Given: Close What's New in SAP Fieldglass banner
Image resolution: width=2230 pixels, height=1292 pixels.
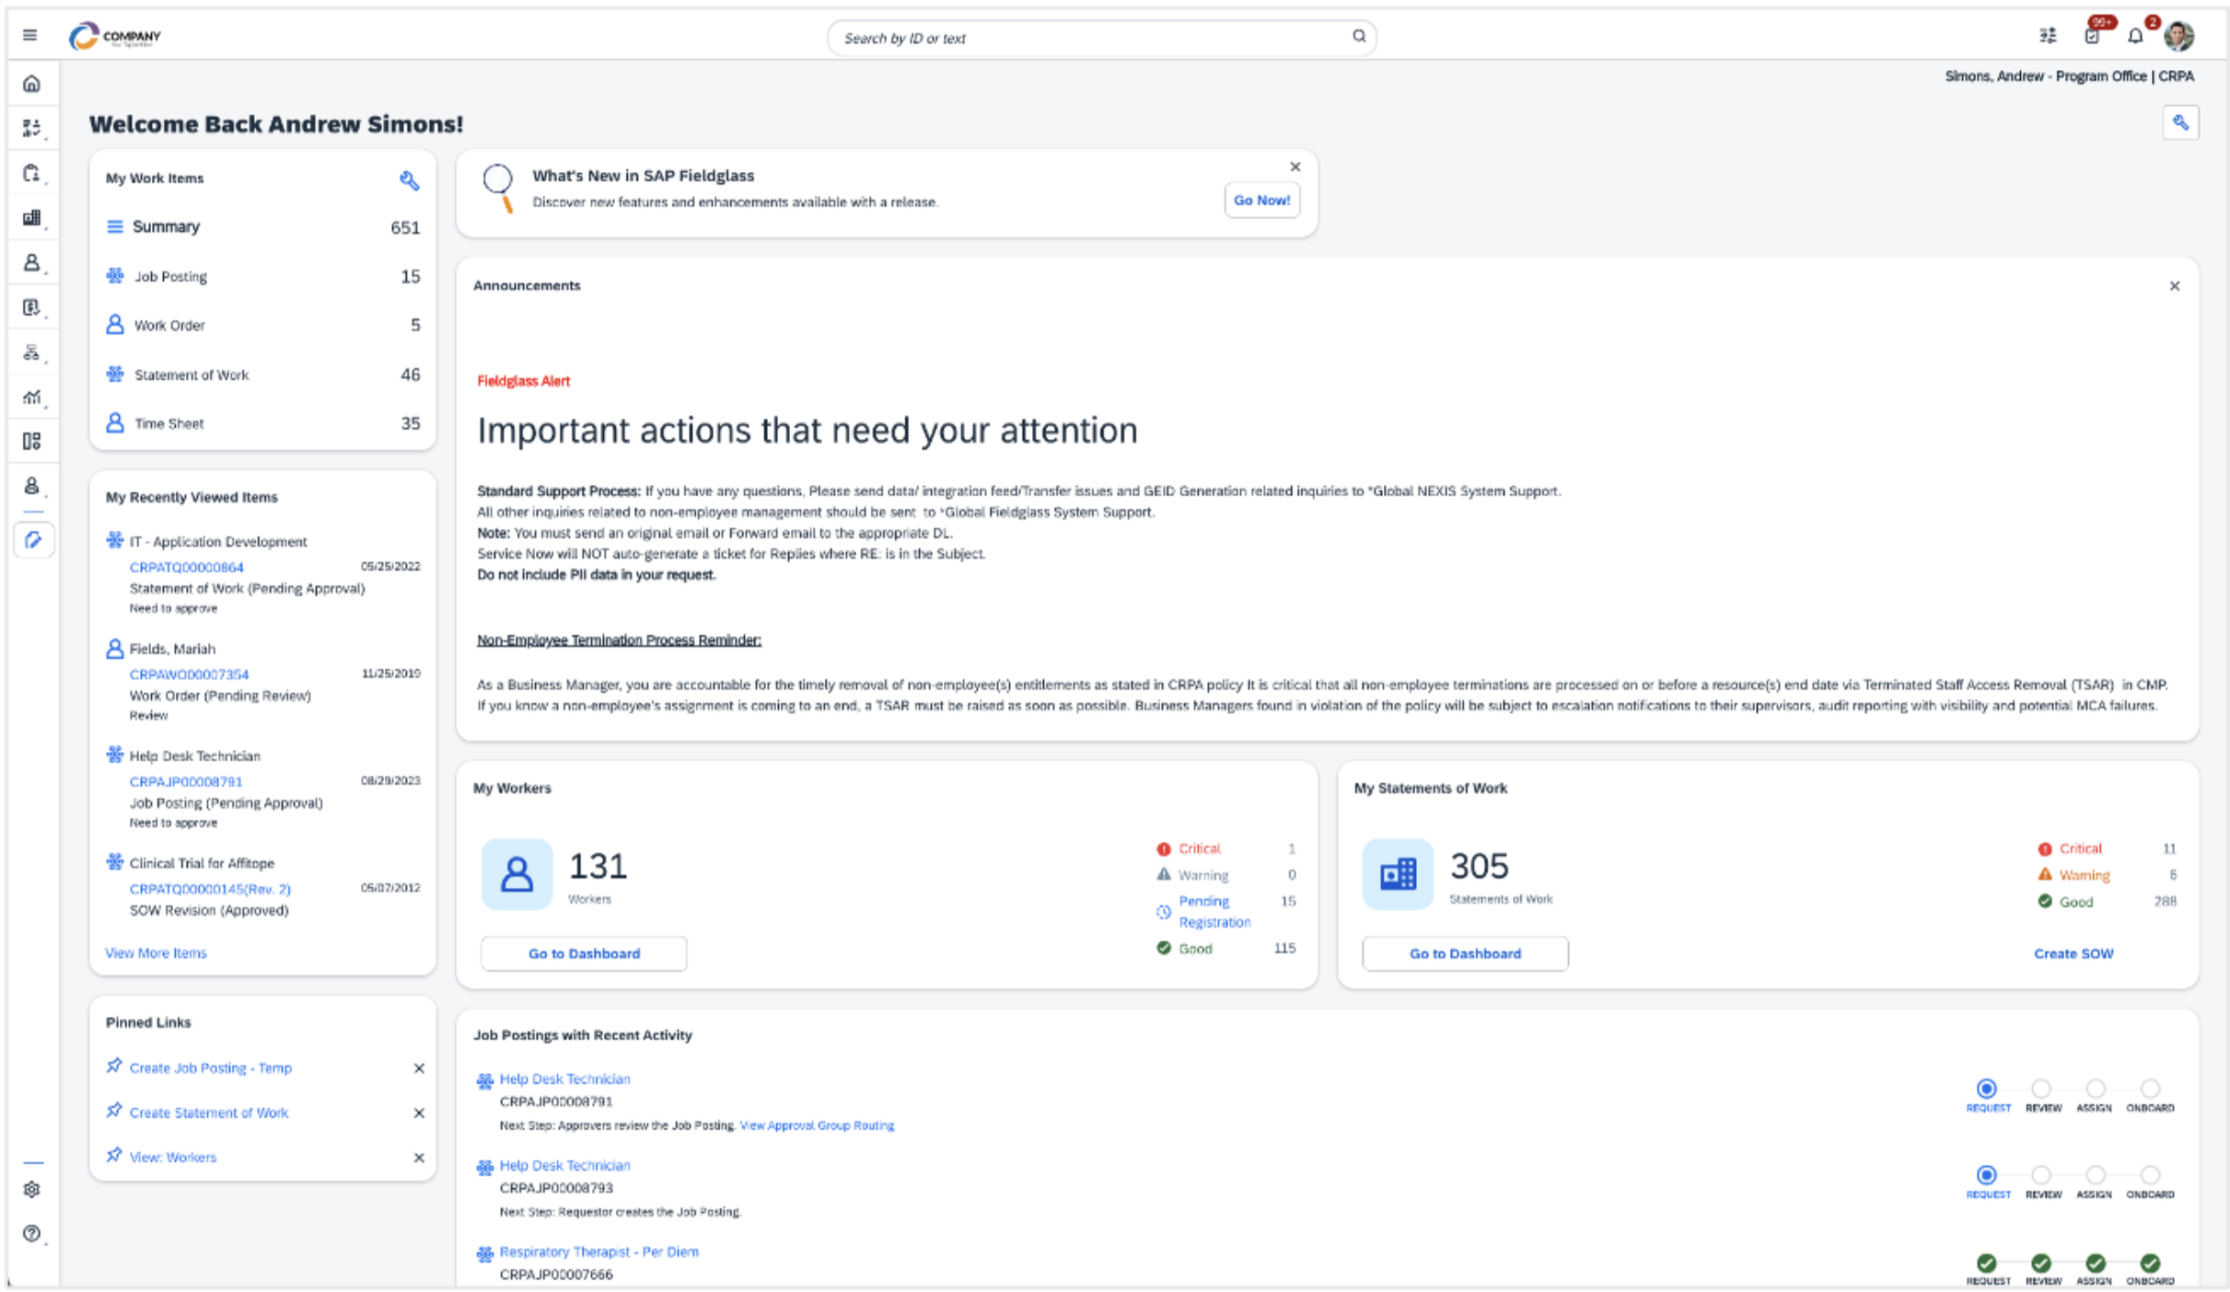Looking at the screenshot, I should tap(1295, 167).
